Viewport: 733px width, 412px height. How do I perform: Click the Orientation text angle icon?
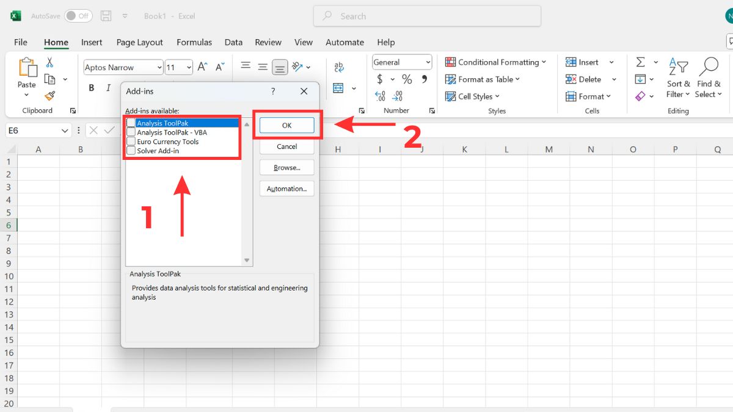point(297,67)
